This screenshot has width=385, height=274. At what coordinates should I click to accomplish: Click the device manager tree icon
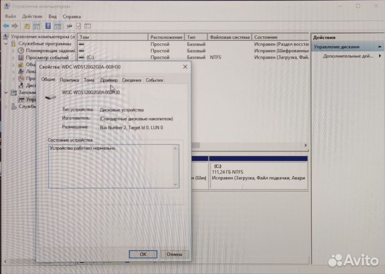[x=21, y=85]
